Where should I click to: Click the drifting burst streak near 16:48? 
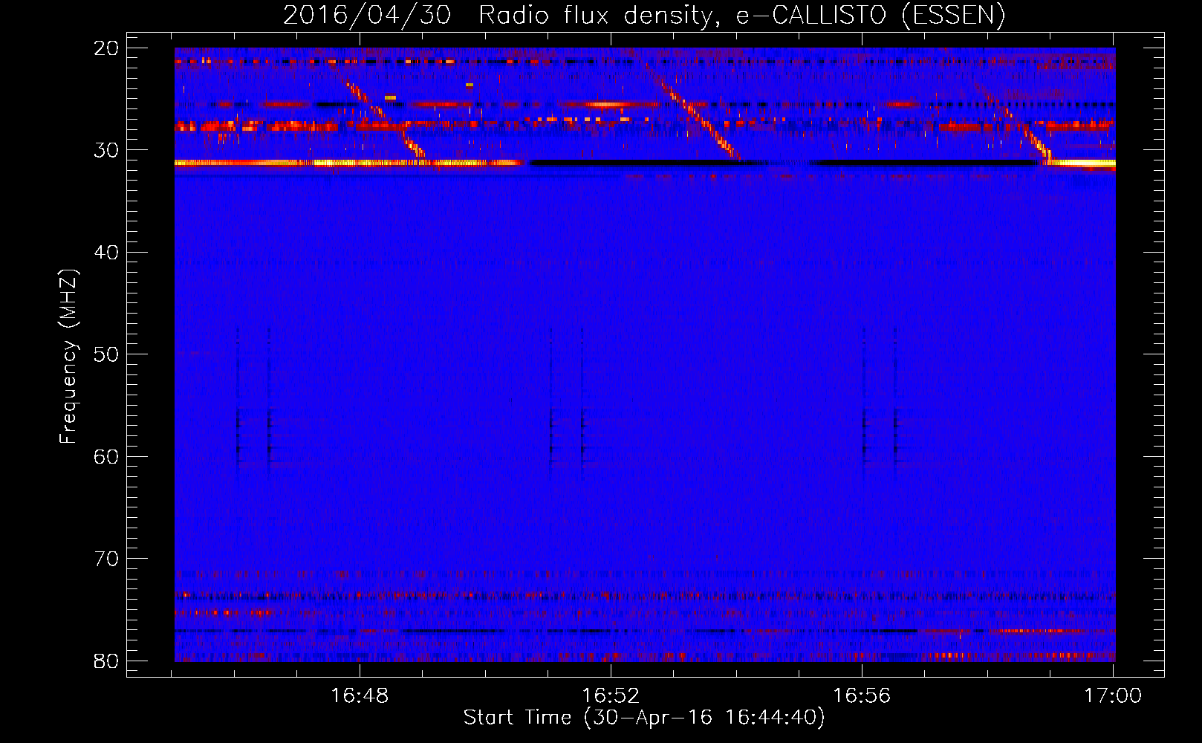pos(385,119)
